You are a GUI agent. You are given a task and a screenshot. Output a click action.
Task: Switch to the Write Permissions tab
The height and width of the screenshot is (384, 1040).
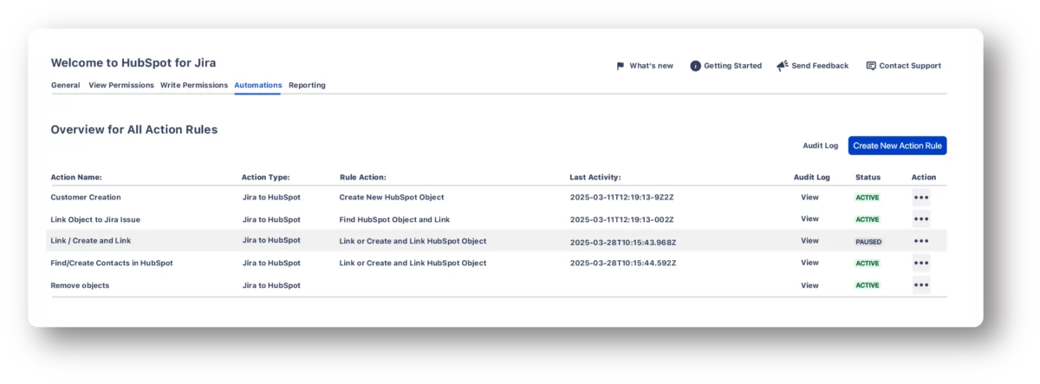pos(194,85)
